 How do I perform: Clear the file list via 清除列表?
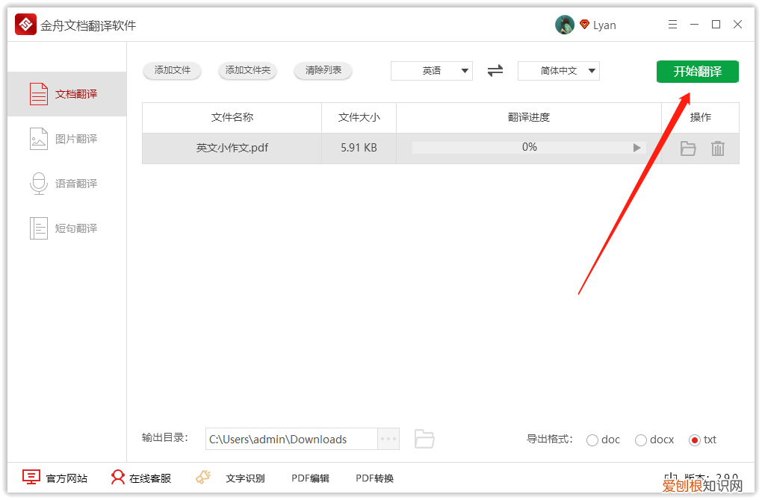(x=323, y=71)
